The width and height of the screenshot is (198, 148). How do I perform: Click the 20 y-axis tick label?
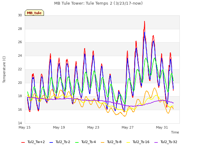coord(20,83)
